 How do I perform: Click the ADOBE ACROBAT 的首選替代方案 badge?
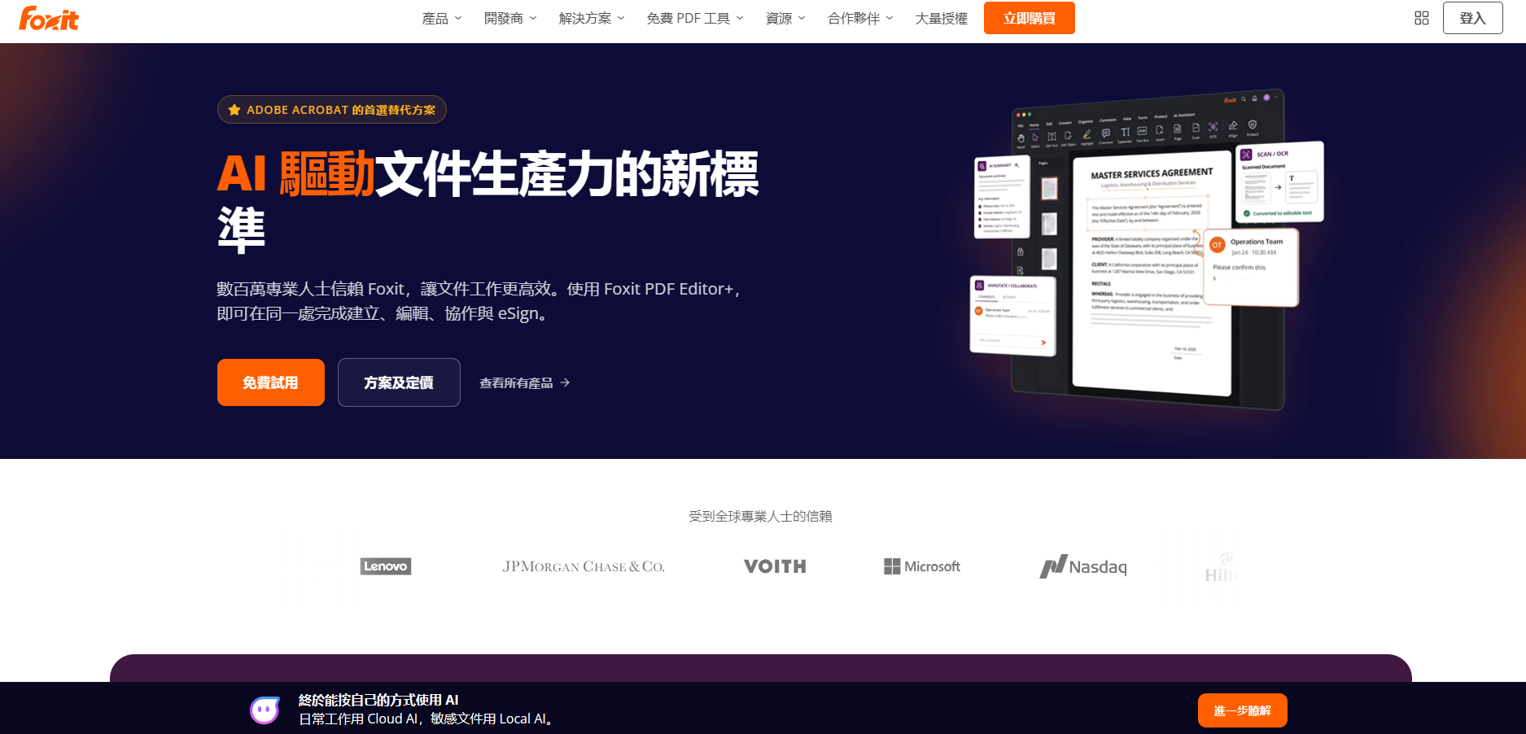[x=332, y=110]
